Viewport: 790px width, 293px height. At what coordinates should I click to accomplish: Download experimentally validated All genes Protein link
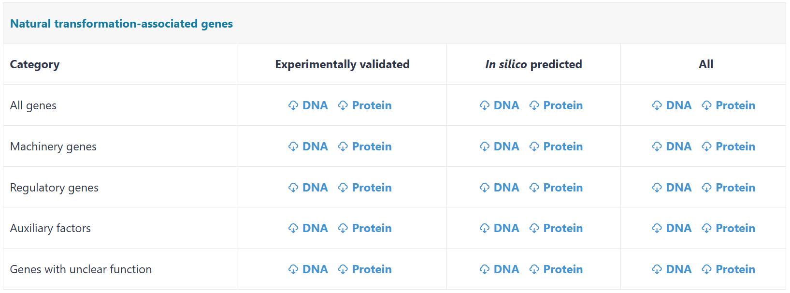[x=372, y=105]
